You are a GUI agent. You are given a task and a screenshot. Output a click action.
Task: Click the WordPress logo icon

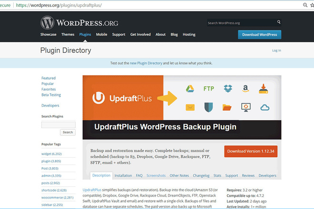[47, 23]
